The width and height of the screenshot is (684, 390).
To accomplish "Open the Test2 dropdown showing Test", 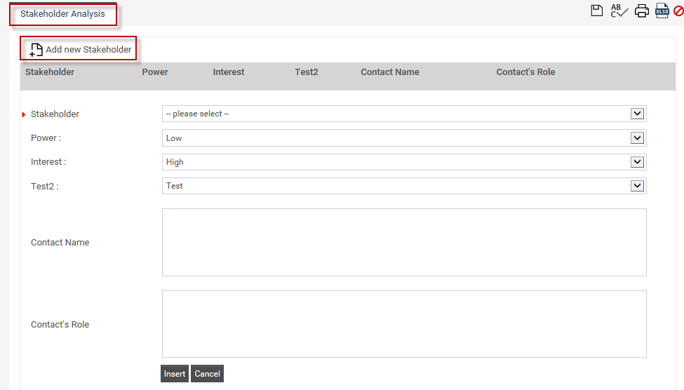I will point(404,186).
